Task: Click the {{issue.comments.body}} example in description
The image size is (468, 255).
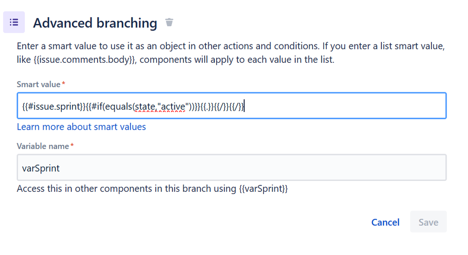Action: click(x=85, y=60)
